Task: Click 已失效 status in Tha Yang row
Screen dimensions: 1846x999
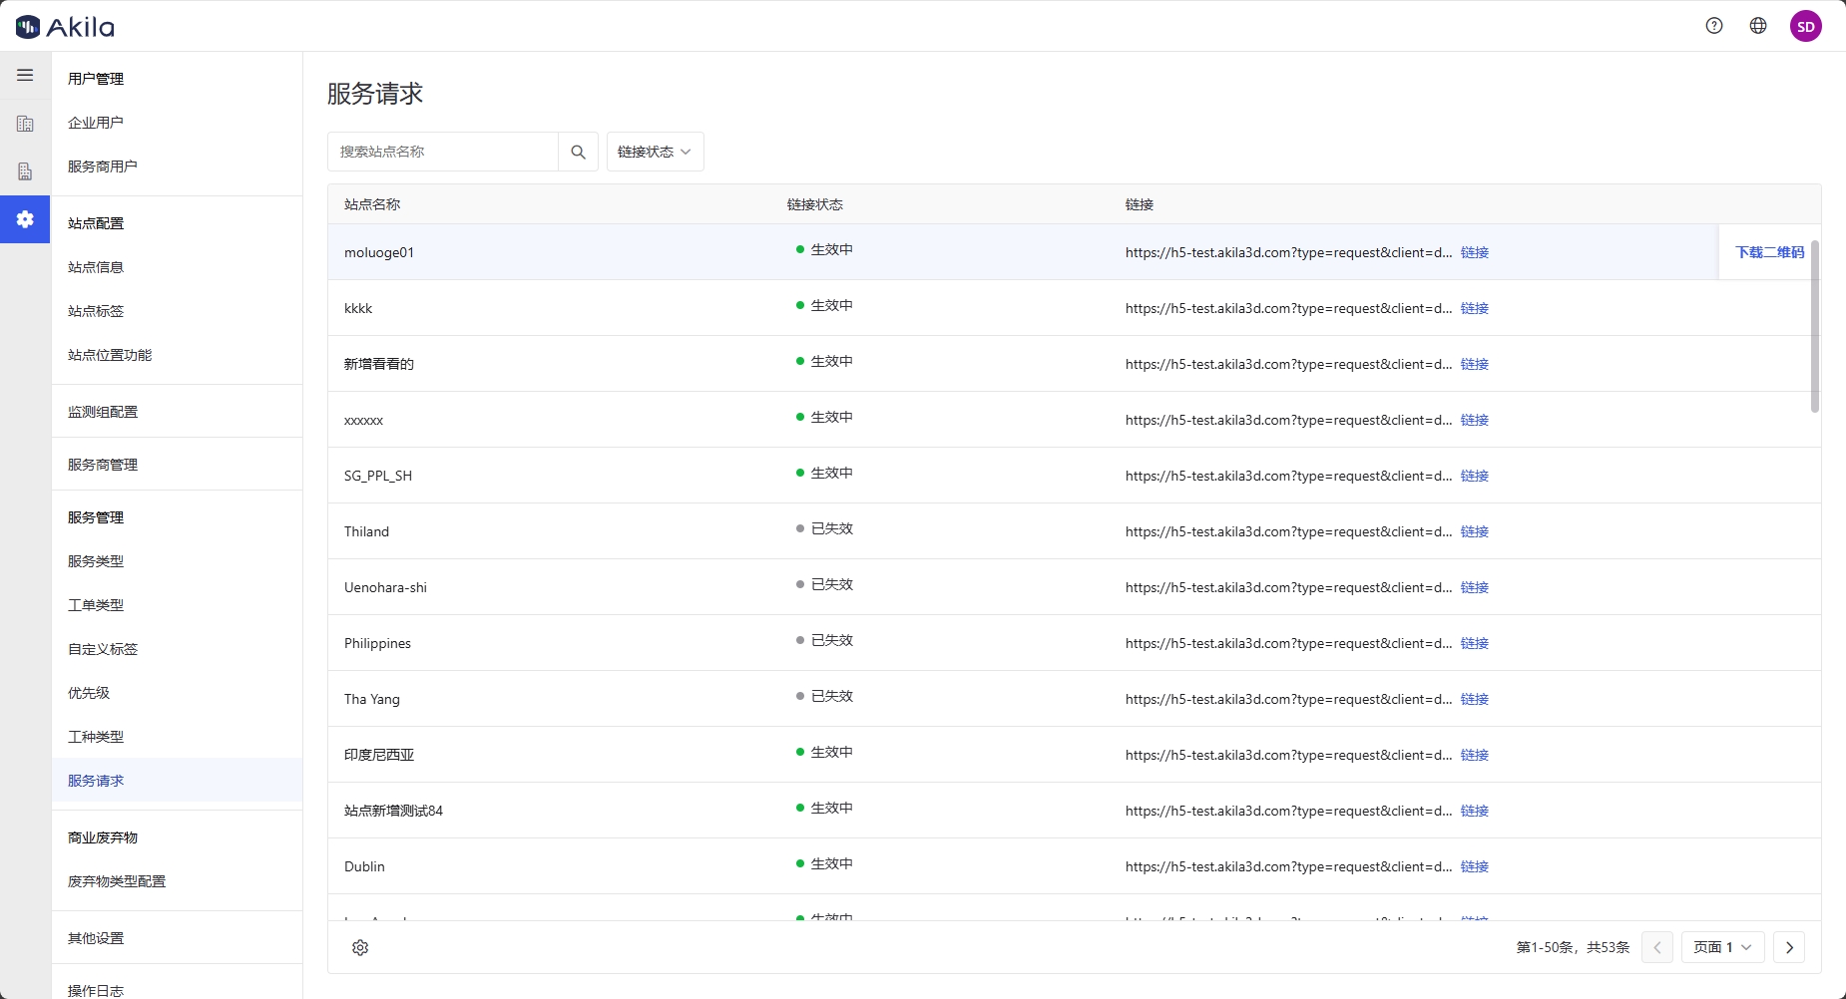Action: (824, 696)
